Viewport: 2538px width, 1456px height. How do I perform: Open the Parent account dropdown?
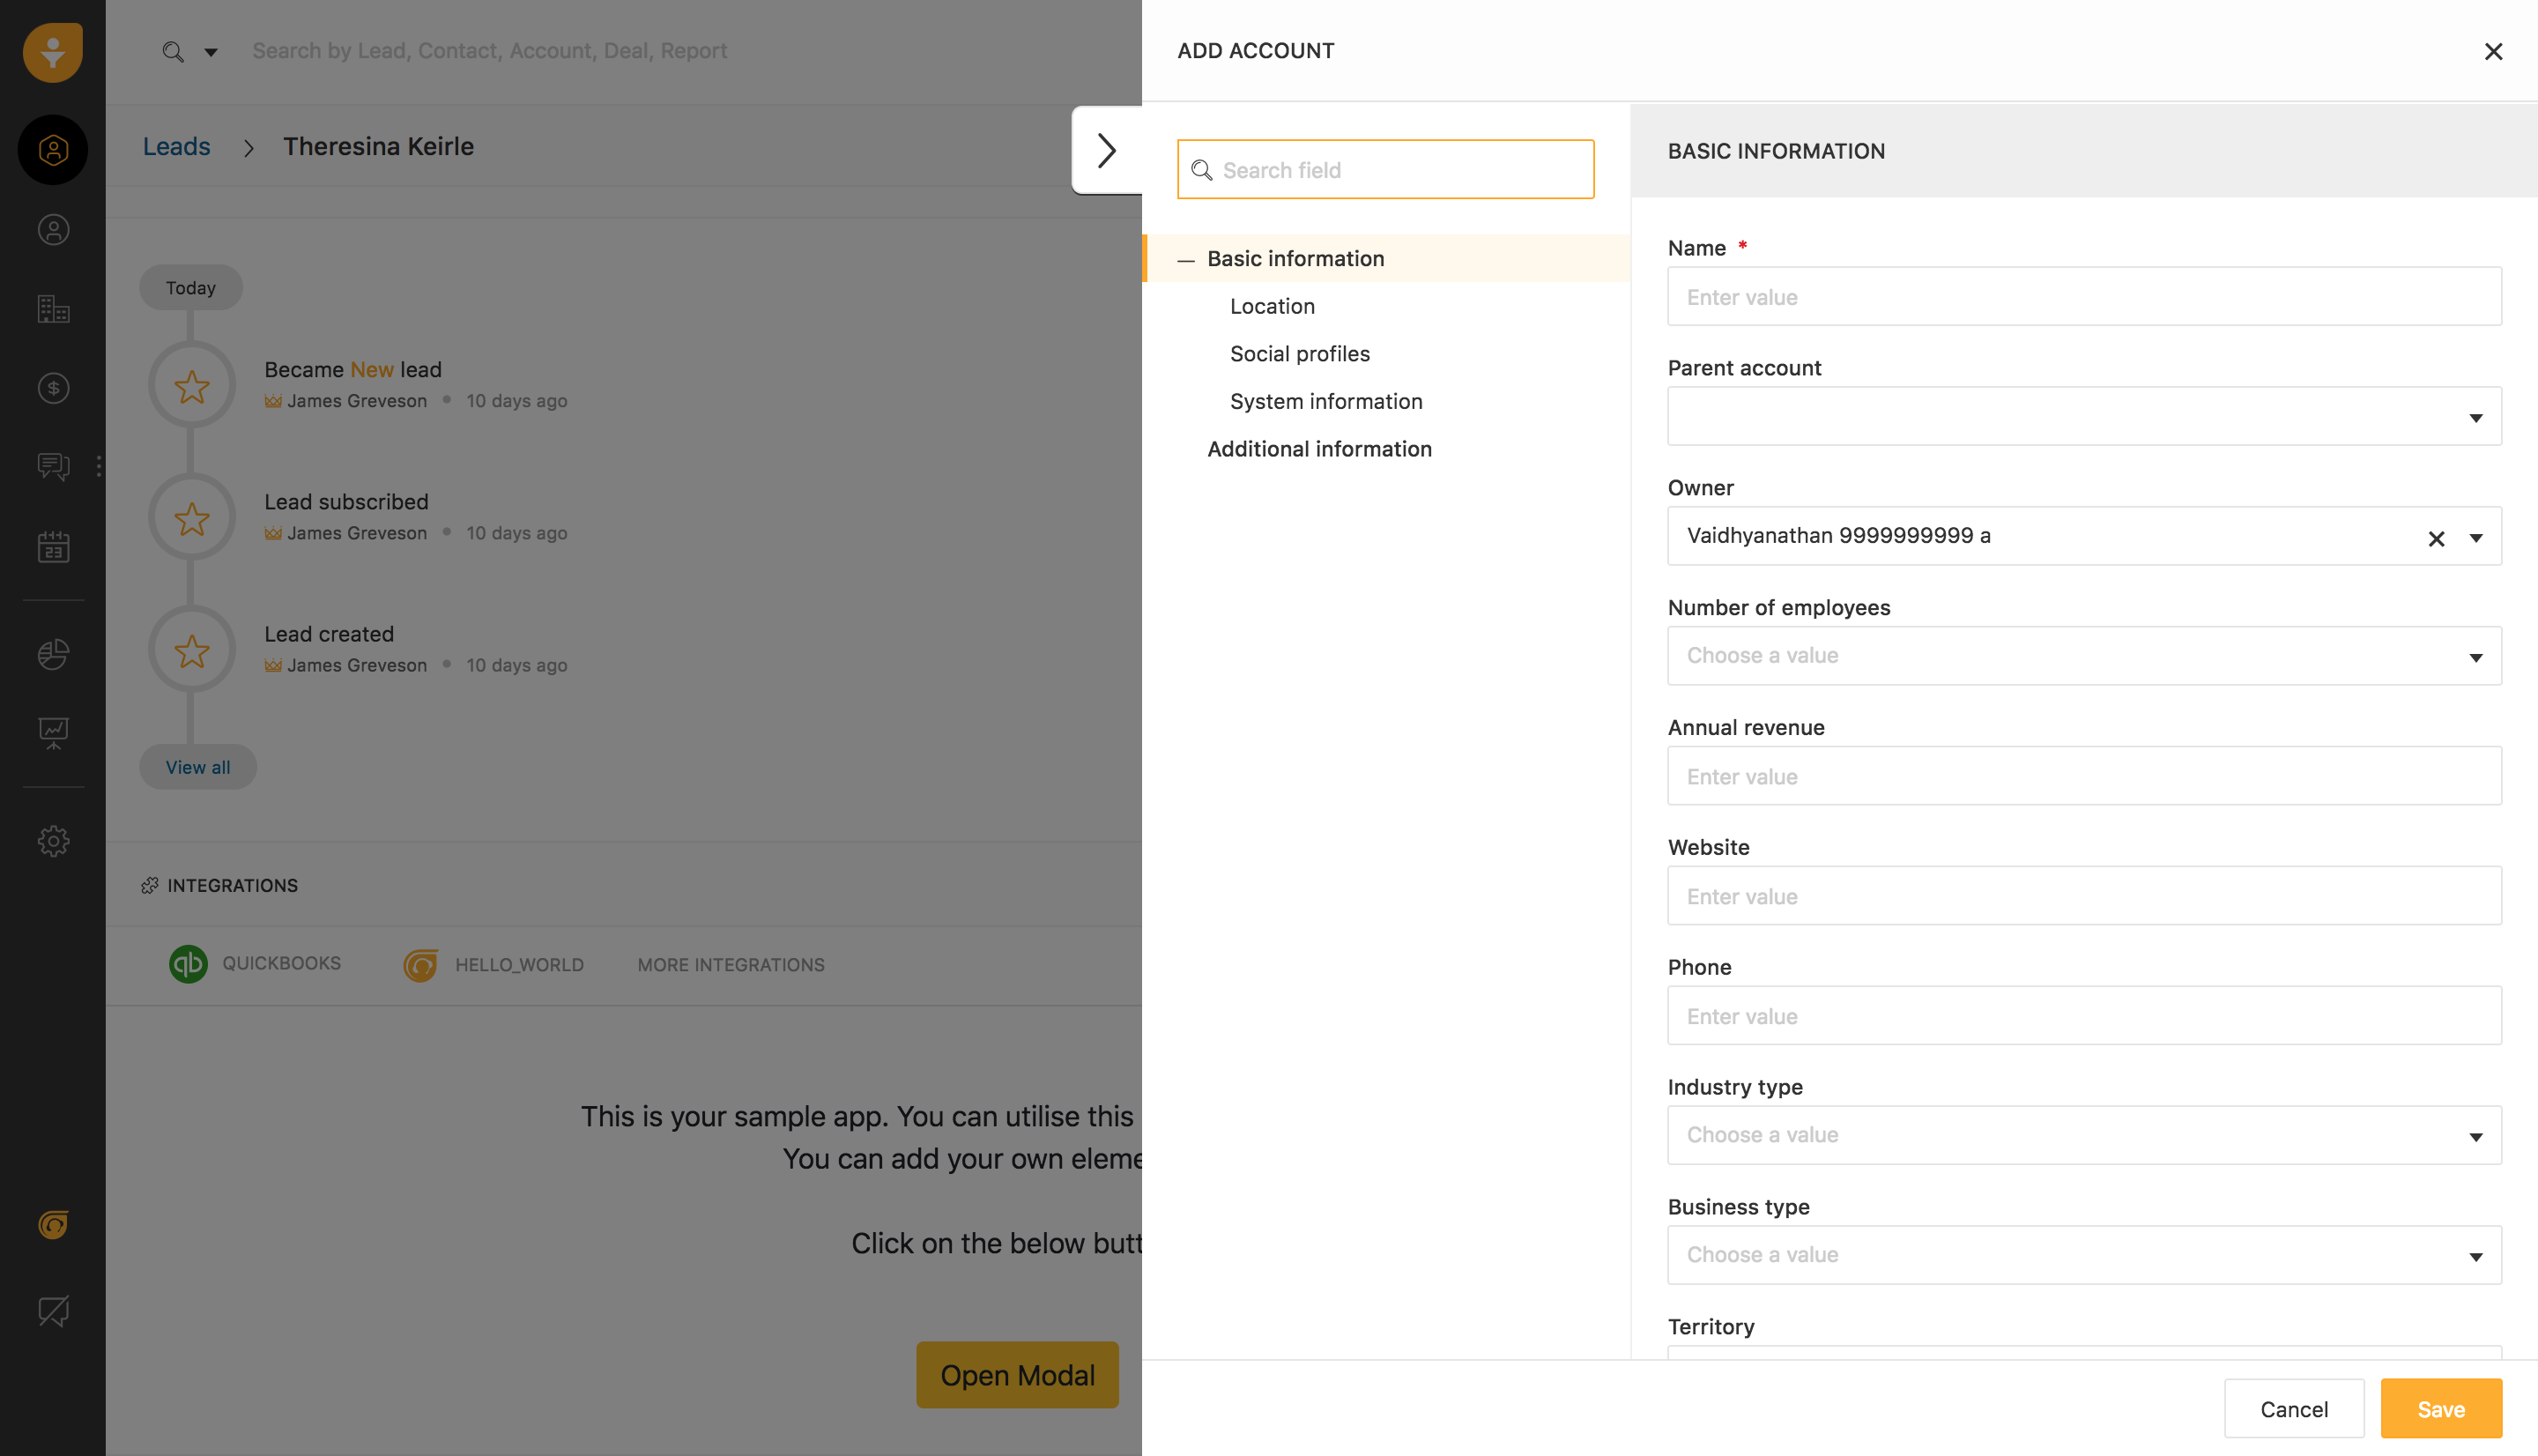[x=2084, y=416]
